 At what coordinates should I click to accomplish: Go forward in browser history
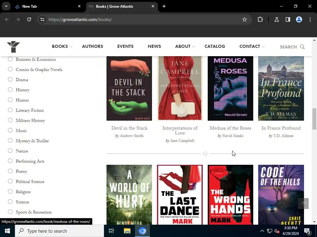click(18, 19)
